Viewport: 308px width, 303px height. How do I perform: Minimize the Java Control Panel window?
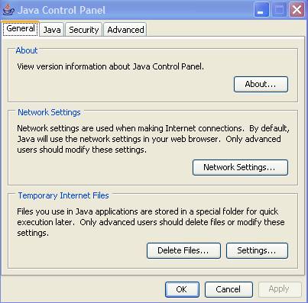coord(261,10)
